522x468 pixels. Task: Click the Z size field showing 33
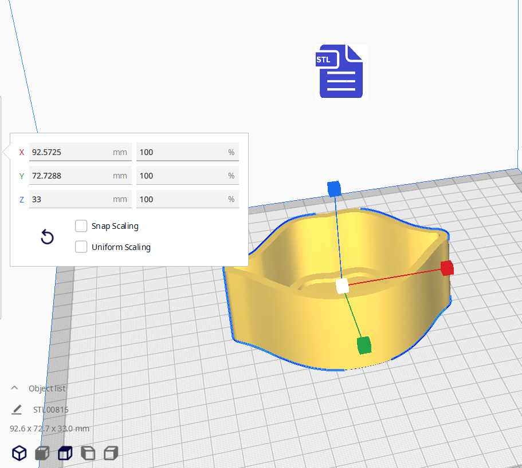click(x=69, y=199)
